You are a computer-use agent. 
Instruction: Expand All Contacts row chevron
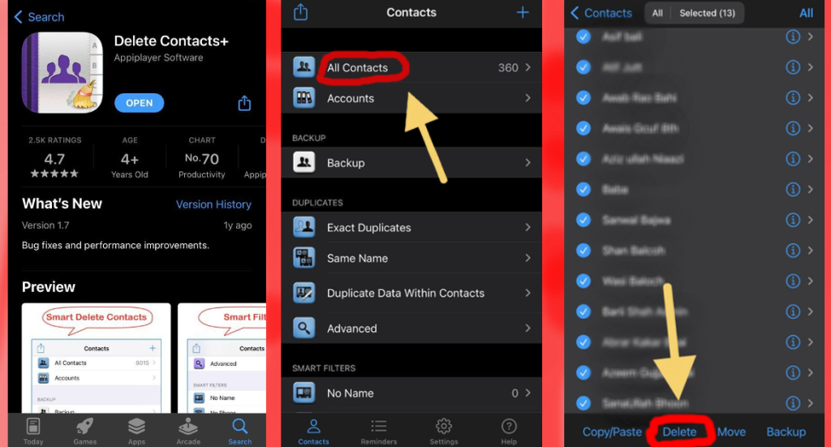(x=527, y=67)
